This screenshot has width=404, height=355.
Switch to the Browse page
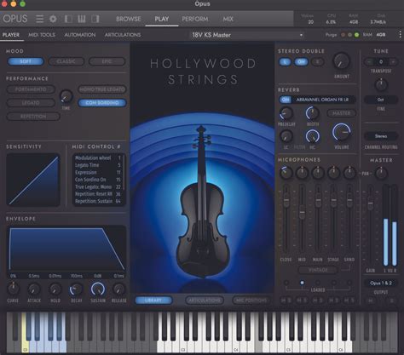[x=129, y=19]
